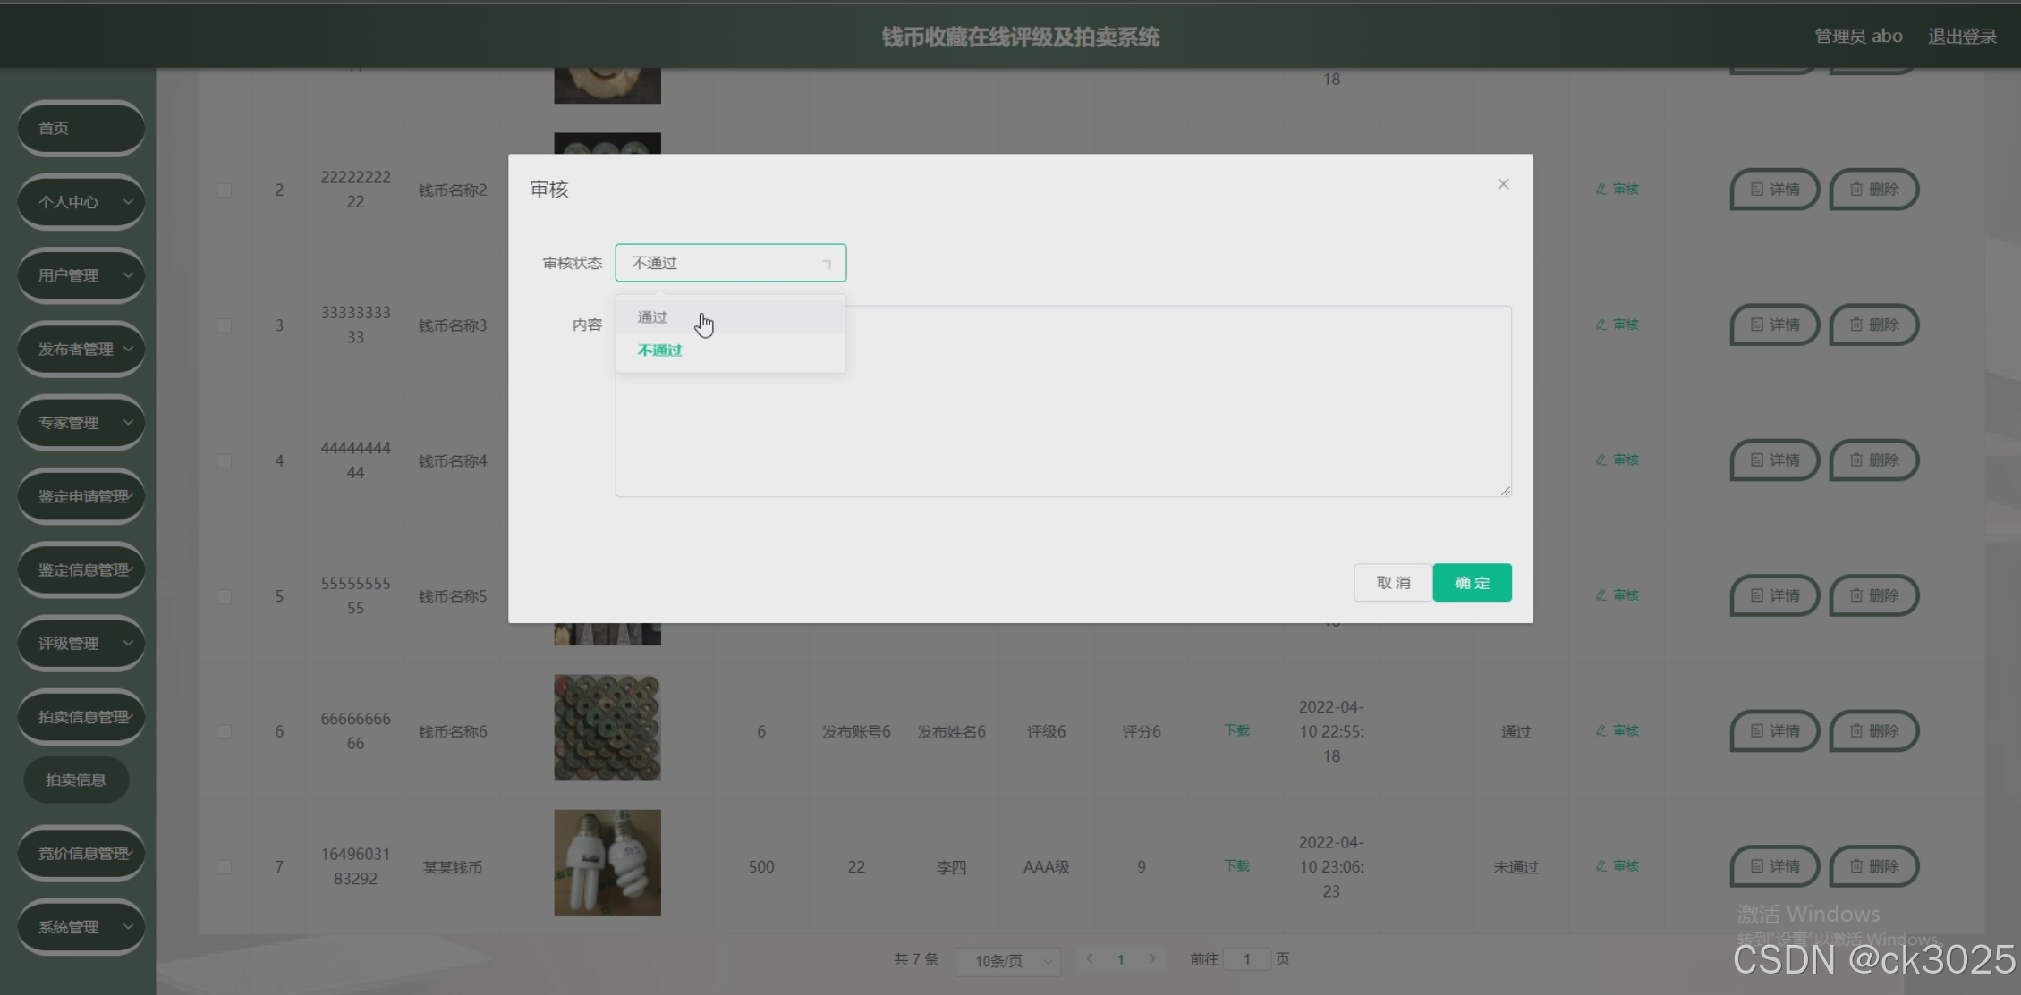This screenshot has width=2021, height=995.
Task: Tick the checkbox for row 7
Action: (x=225, y=867)
